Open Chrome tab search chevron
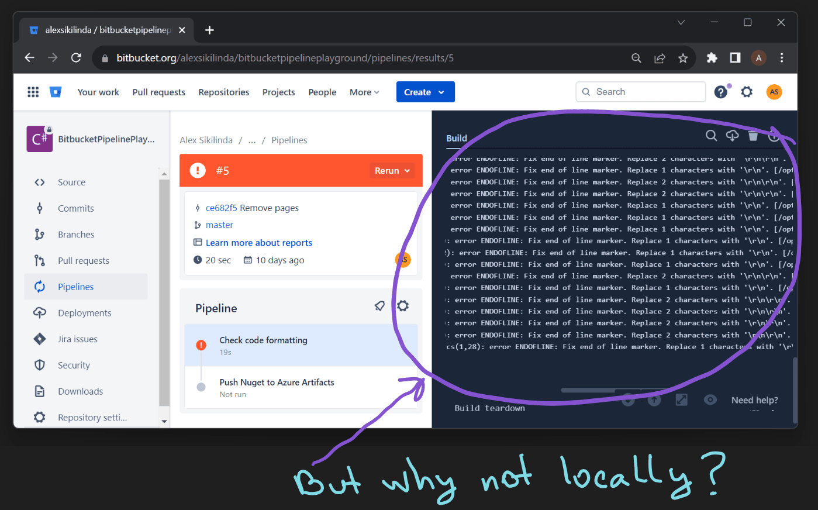The width and height of the screenshot is (818, 510). tap(681, 22)
